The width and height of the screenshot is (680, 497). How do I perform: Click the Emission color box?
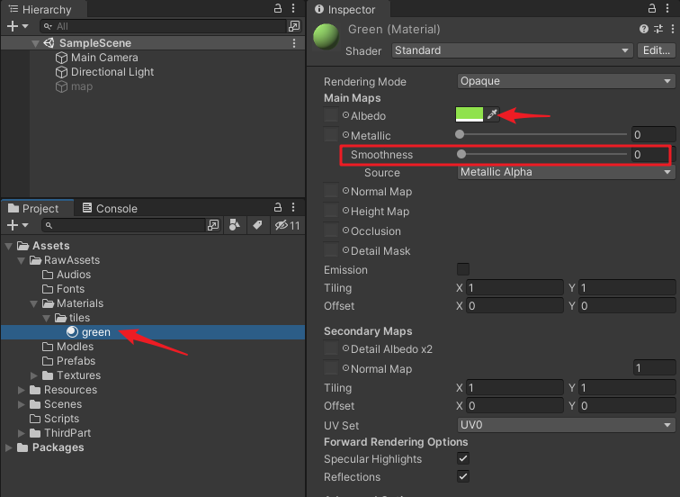tap(462, 269)
